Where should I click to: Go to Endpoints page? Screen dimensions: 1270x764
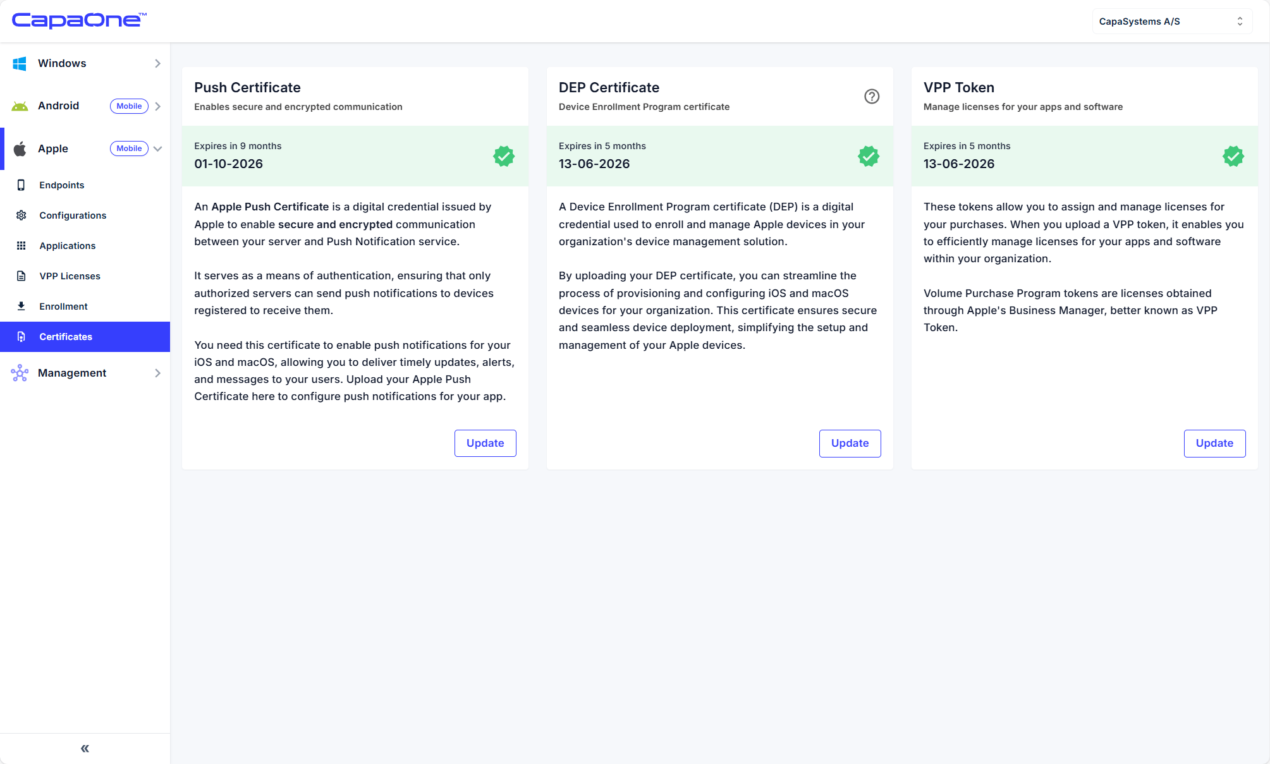tap(85, 185)
